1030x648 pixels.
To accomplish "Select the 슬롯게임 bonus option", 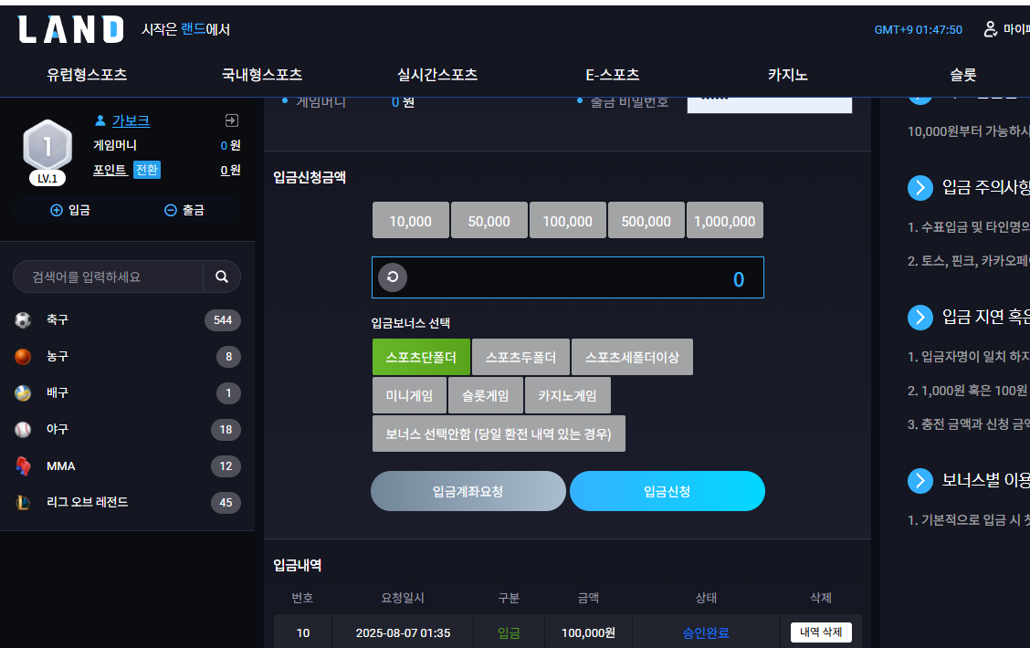I will click(486, 395).
